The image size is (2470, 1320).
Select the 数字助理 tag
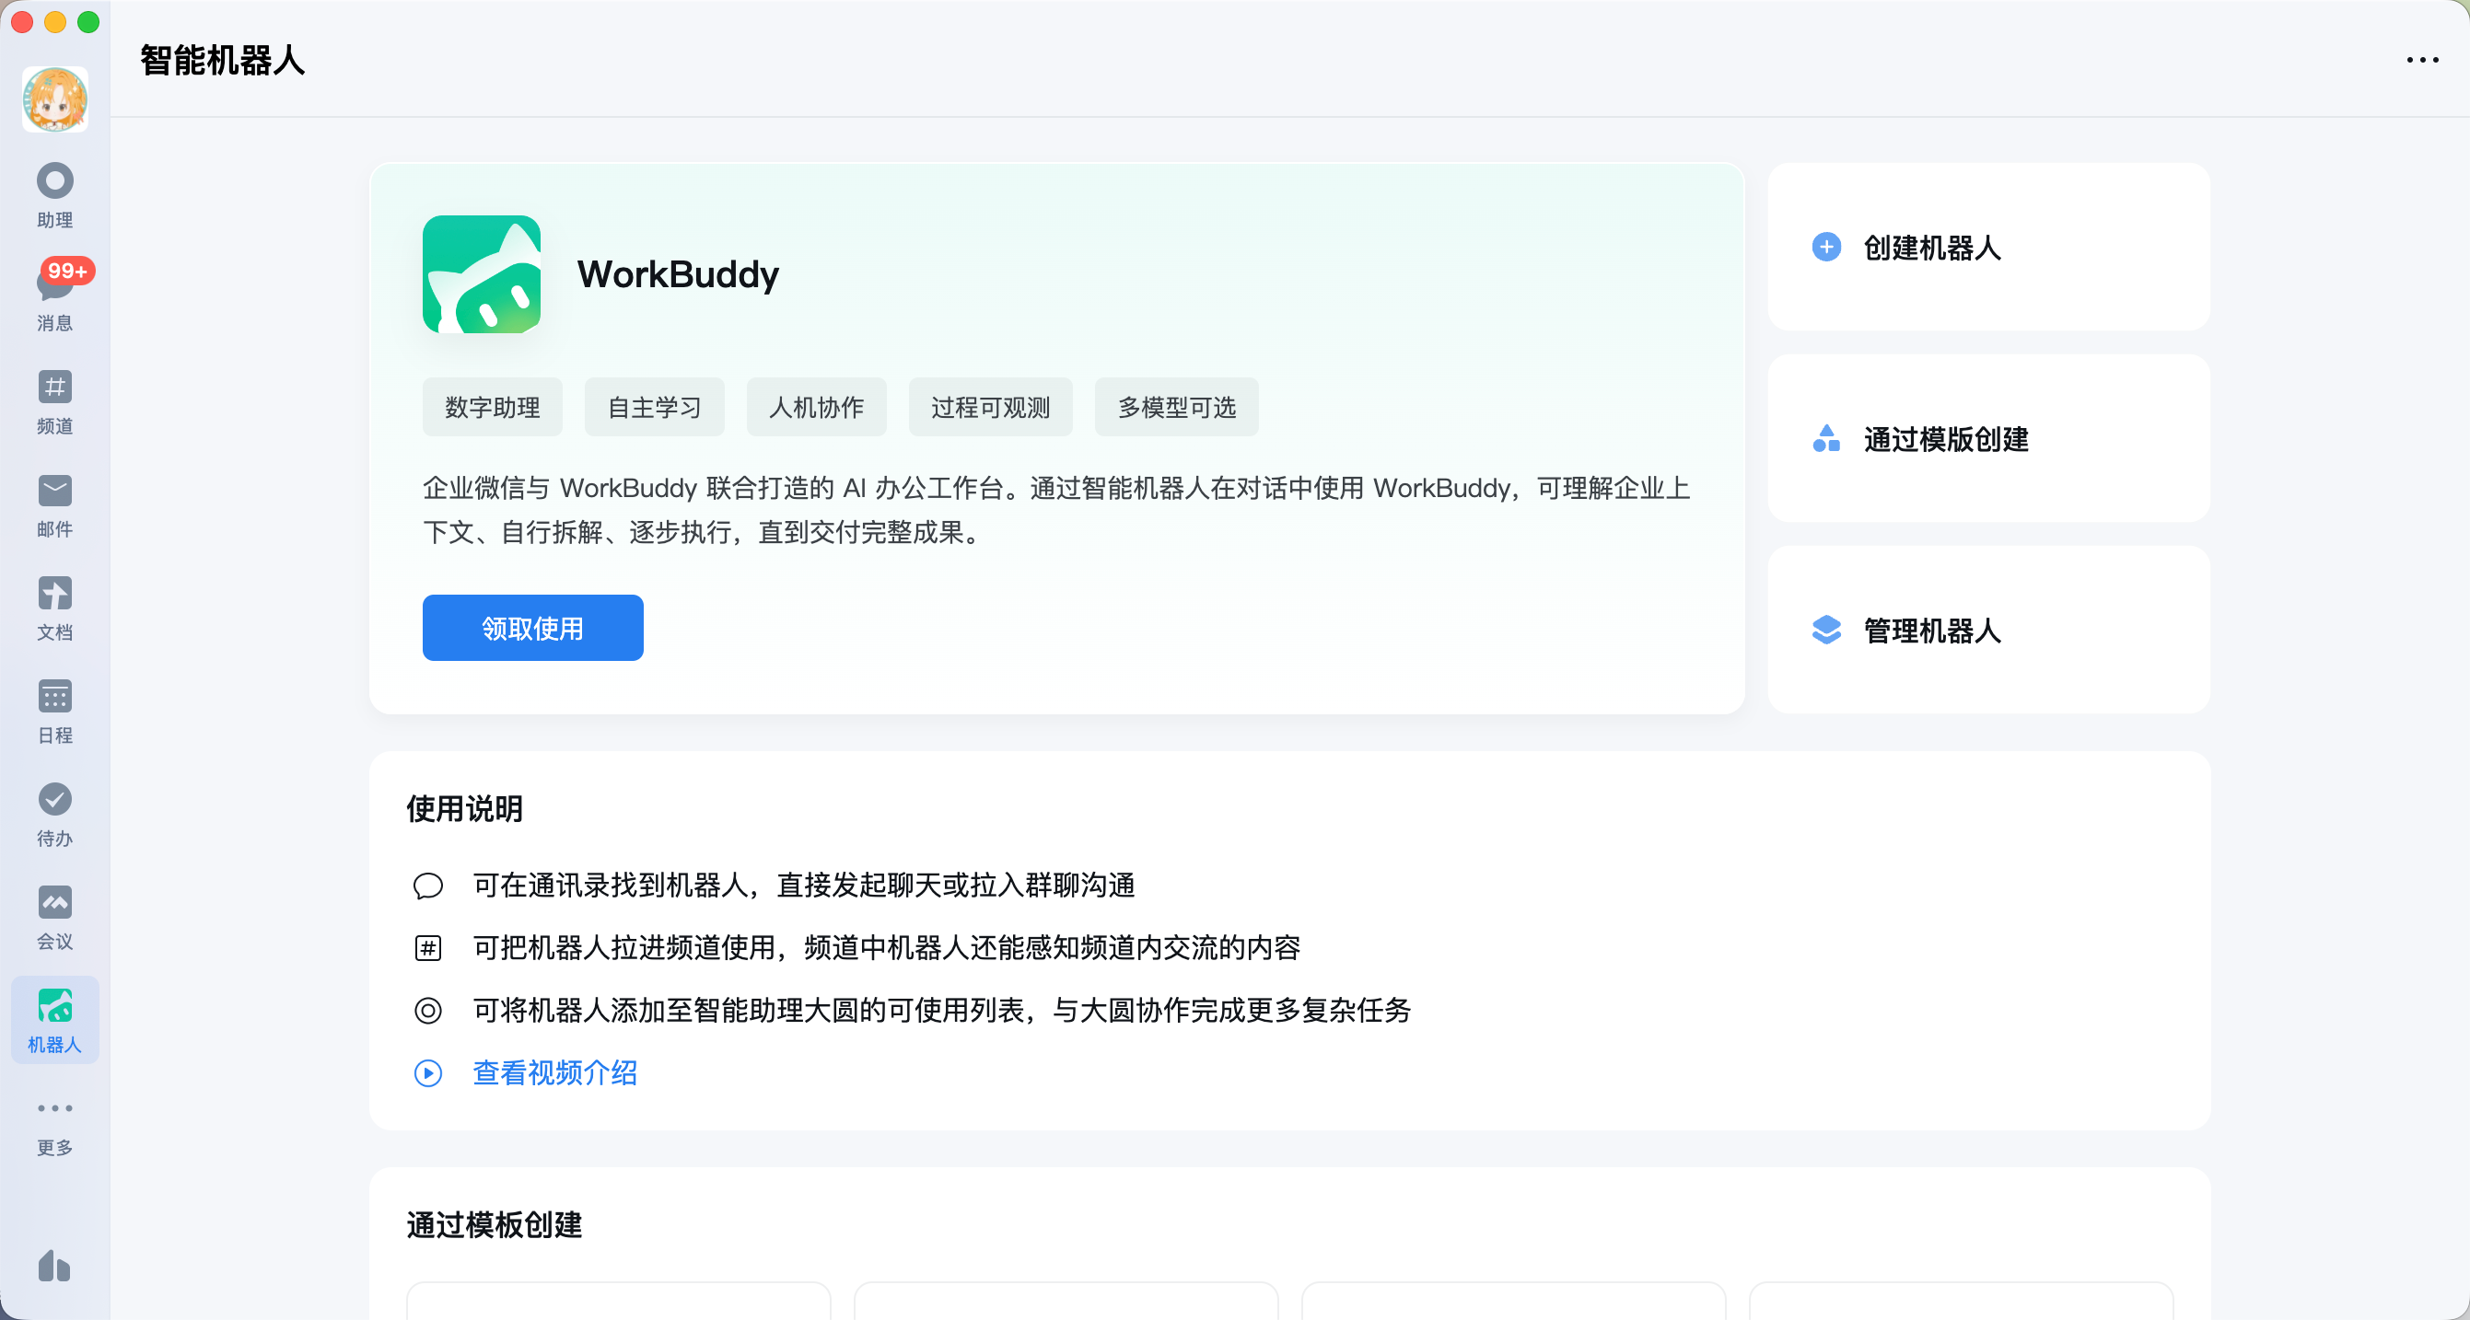(492, 408)
